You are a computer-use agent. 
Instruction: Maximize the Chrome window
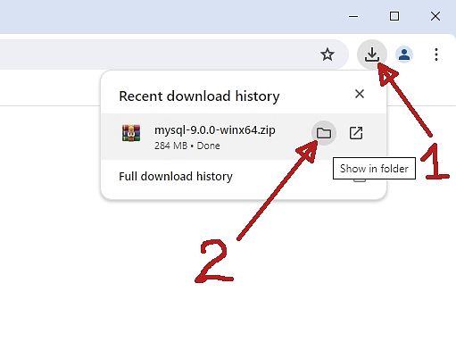pyautogui.click(x=394, y=16)
